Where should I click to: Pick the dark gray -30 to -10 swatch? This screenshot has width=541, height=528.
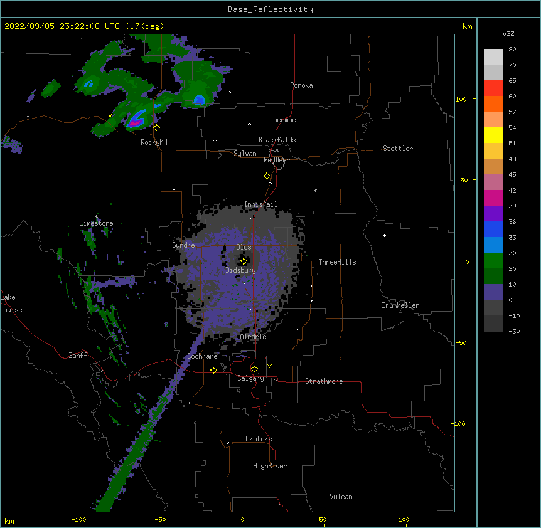(493, 324)
